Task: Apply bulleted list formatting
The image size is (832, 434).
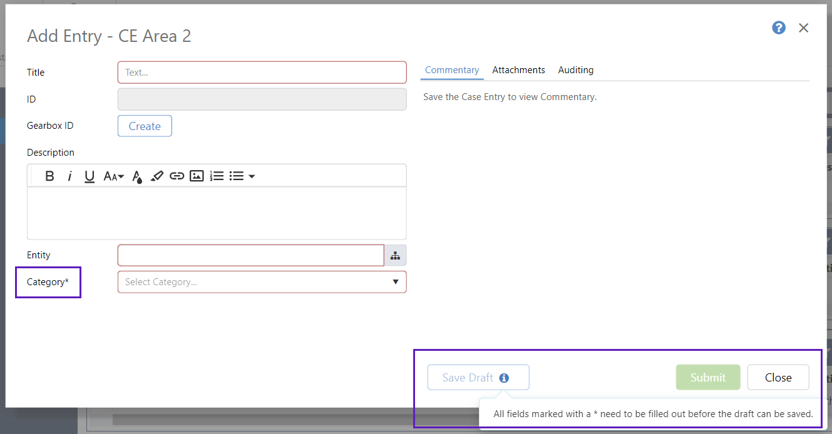Action: (x=237, y=176)
